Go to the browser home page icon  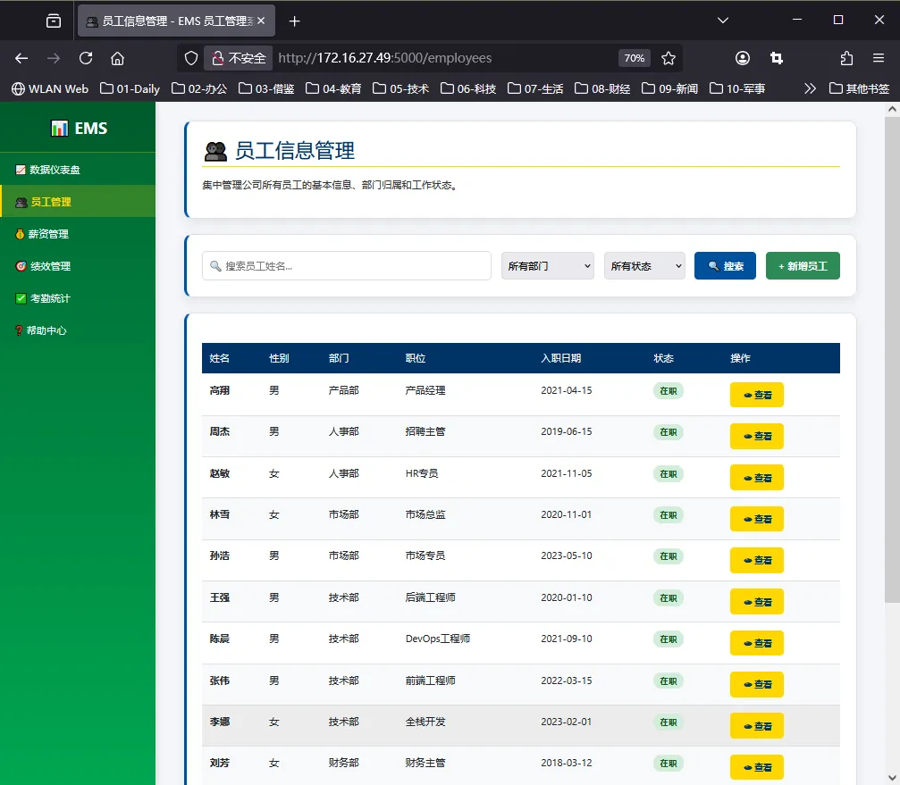click(118, 58)
